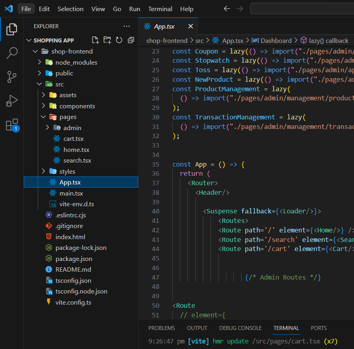Expand the node_modules folder
Image resolution: width=354 pixels, height=349 pixels.
pos(39,62)
